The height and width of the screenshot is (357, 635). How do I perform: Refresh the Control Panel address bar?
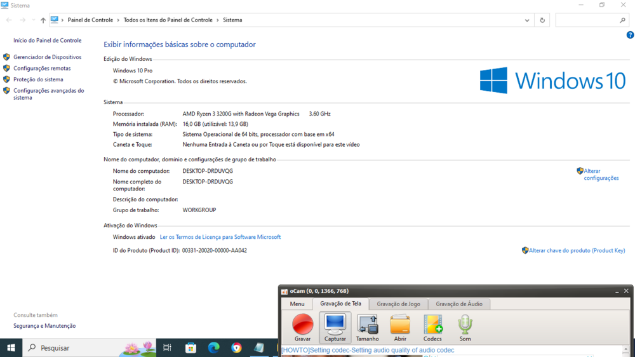[542, 20]
